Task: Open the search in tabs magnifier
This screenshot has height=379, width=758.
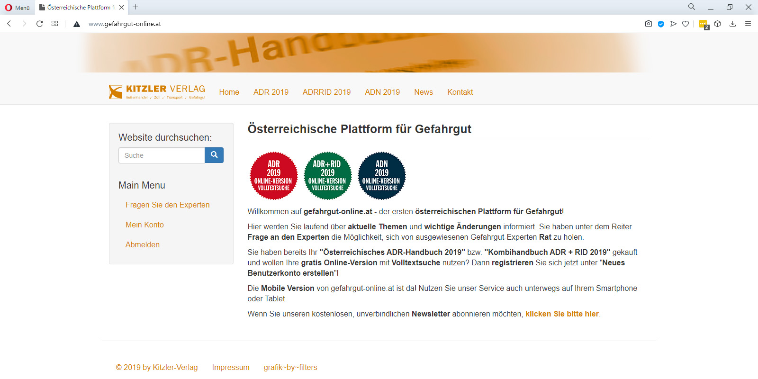Action: (x=692, y=7)
